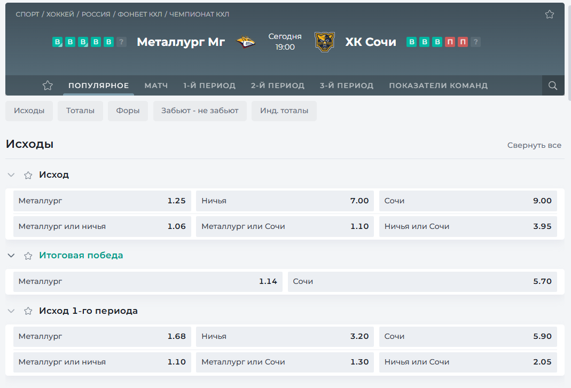Collapse the Итоговая победа section chevron
The width and height of the screenshot is (571, 388).
coord(11,256)
